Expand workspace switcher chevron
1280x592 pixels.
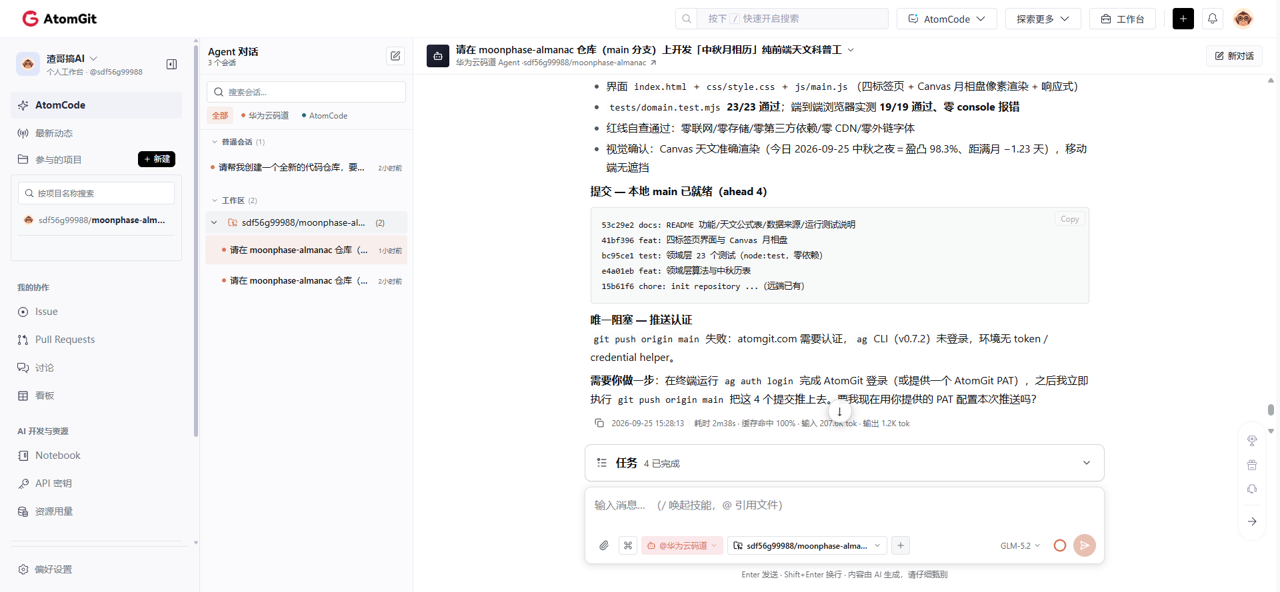coord(93,59)
